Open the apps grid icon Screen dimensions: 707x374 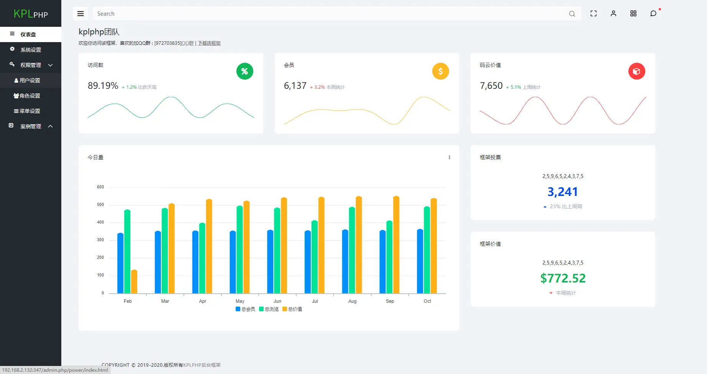click(633, 13)
